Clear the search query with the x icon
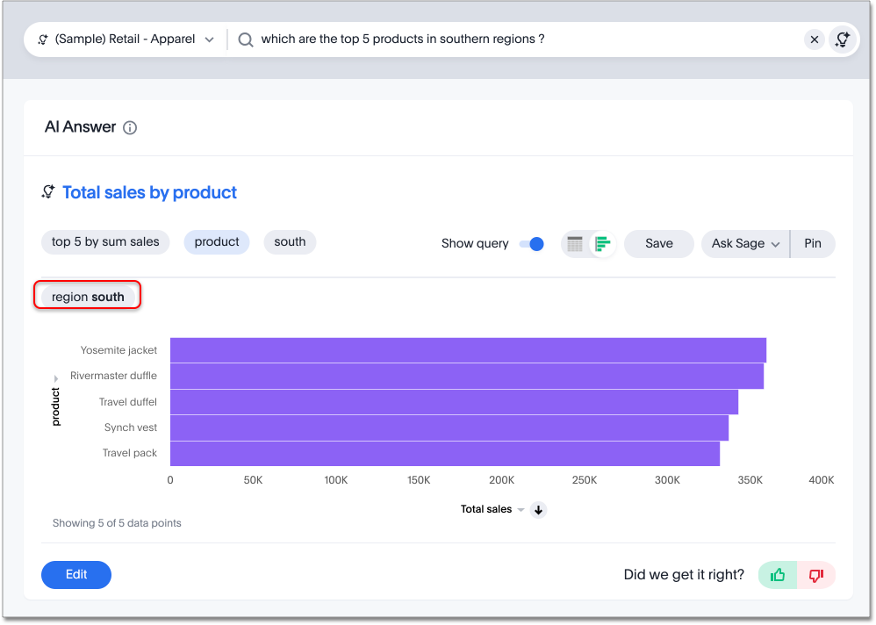The image size is (876, 625). pos(814,40)
